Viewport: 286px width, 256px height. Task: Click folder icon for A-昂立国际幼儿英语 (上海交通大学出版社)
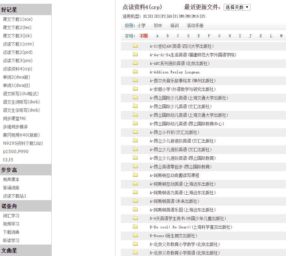pyautogui.click(x=135, y=114)
